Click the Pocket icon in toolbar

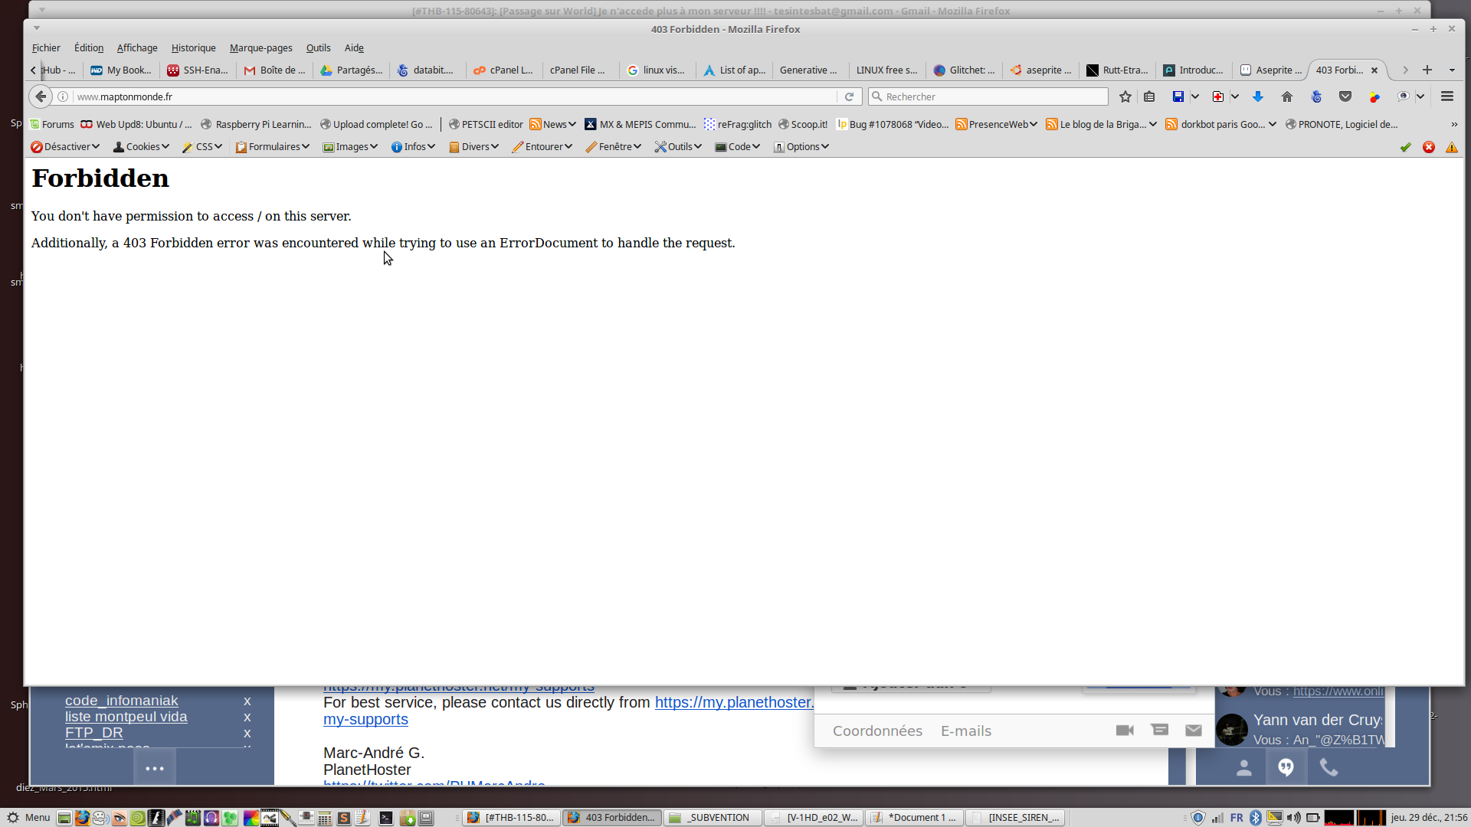pos(1345,96)
